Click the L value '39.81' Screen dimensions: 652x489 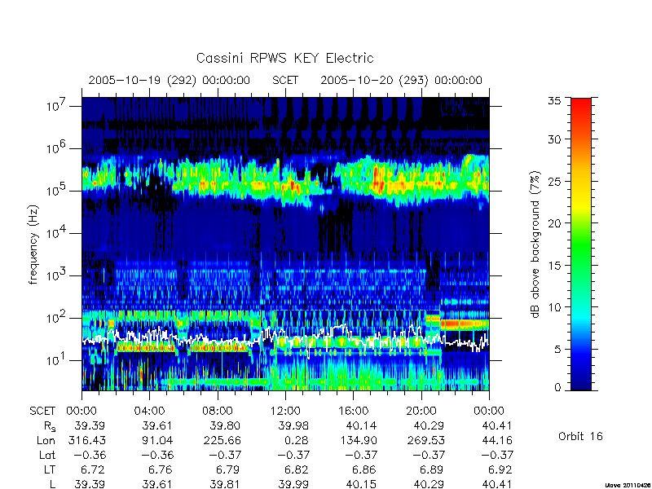[226, 484]
